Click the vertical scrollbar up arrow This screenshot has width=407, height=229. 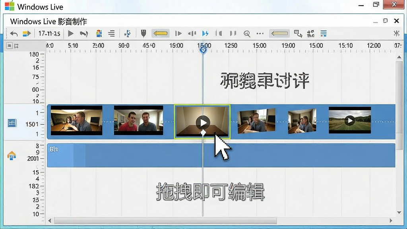[x=399, y=57]
